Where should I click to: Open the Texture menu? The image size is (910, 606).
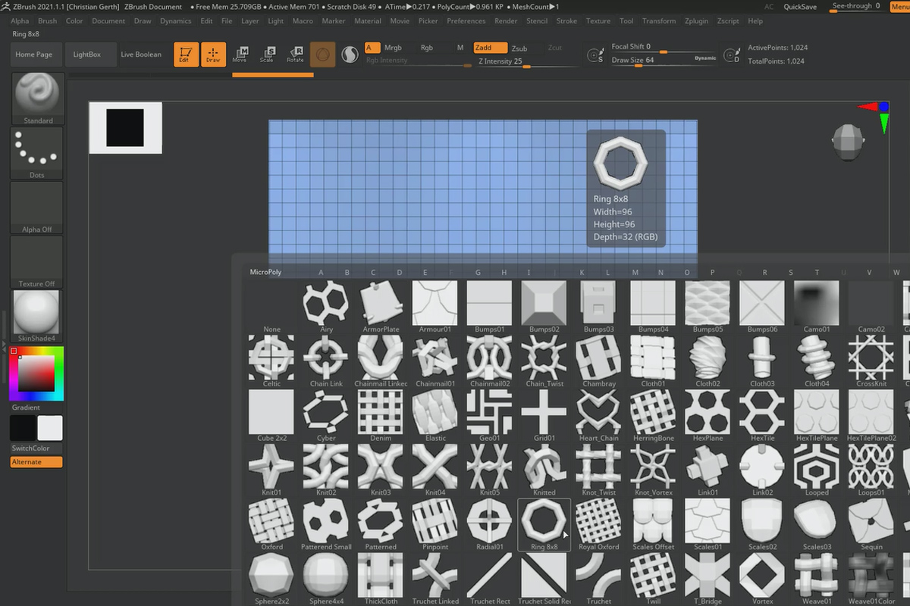click(598, 21)
